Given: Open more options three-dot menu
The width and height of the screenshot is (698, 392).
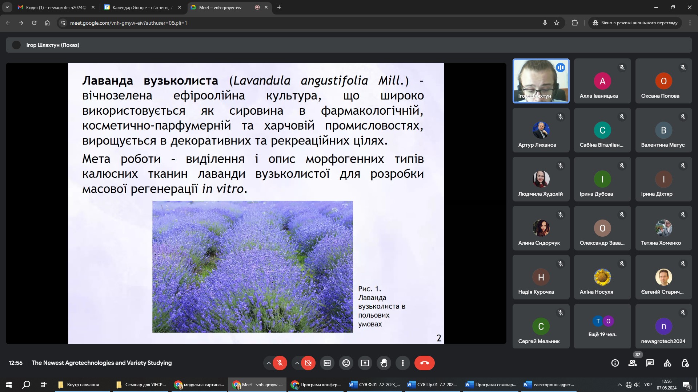Looking at the screenshot, I should coord(403,363).
